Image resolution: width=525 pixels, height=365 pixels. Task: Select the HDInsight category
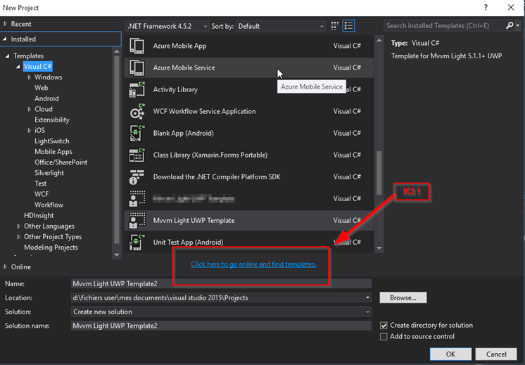point(39,215)
